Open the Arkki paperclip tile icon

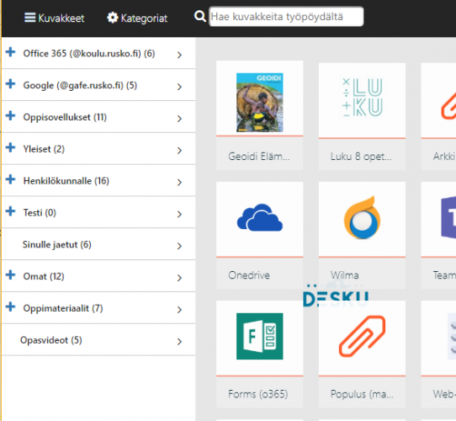(x=448, y=105)
